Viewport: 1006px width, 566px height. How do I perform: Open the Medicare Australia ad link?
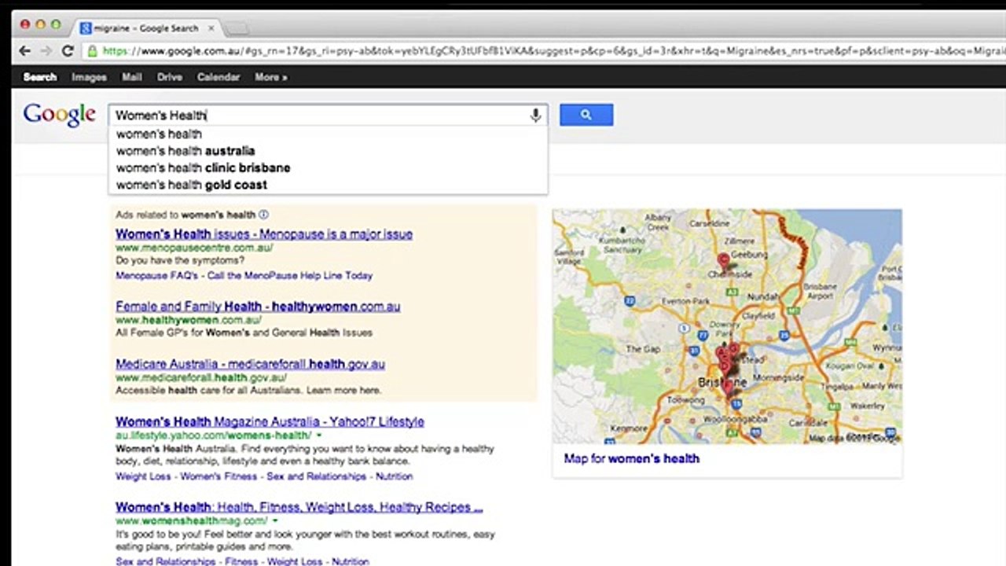pos(250,365)
